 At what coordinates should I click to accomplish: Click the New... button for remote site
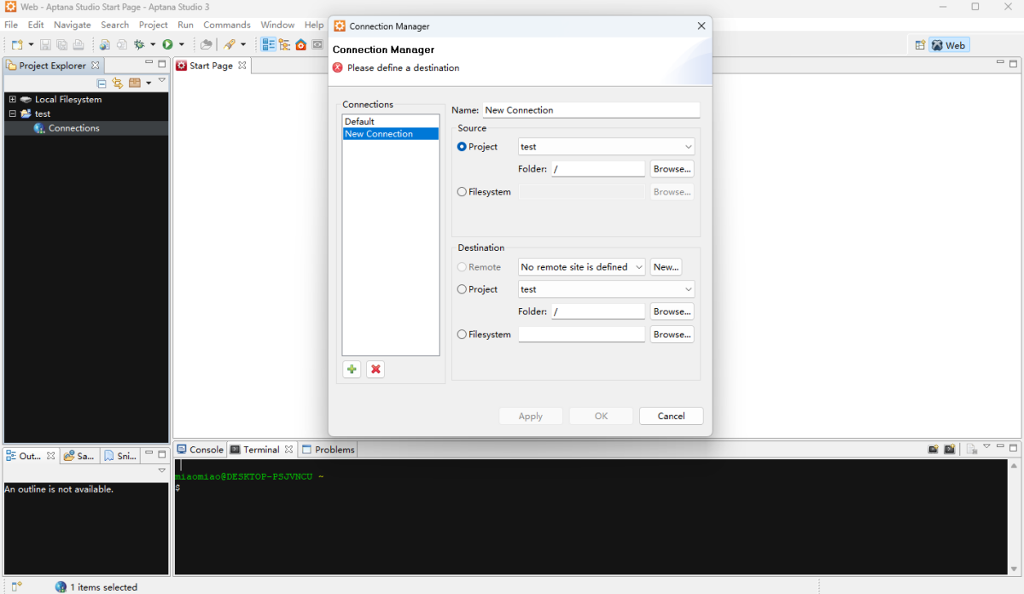click(x=666, y=267)
